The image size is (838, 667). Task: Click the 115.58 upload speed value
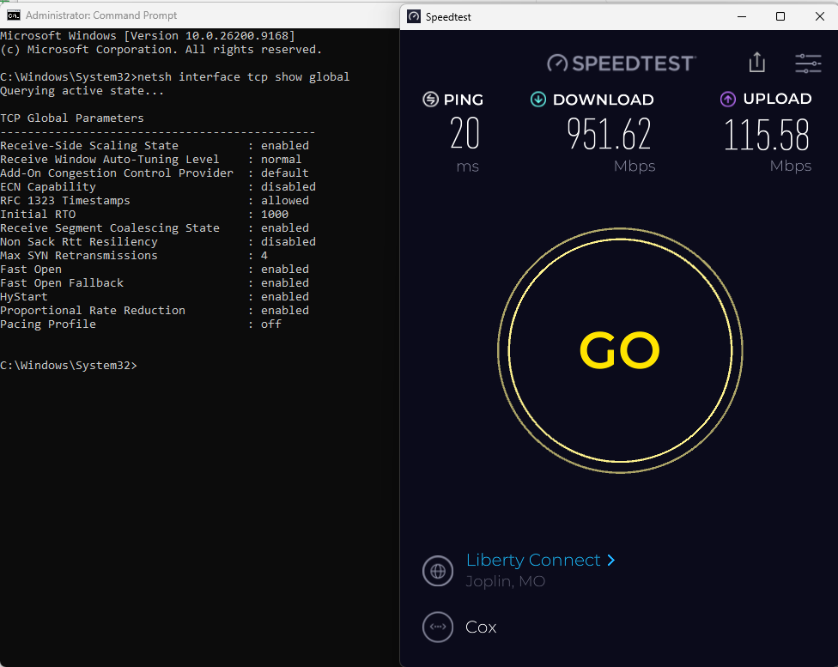(x=767, y=135)
